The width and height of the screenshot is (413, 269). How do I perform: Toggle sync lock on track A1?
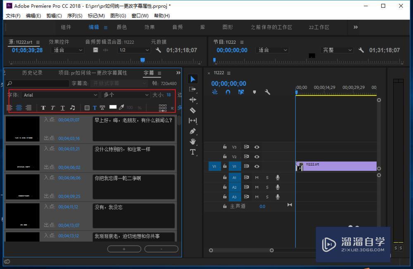(246, 177)
